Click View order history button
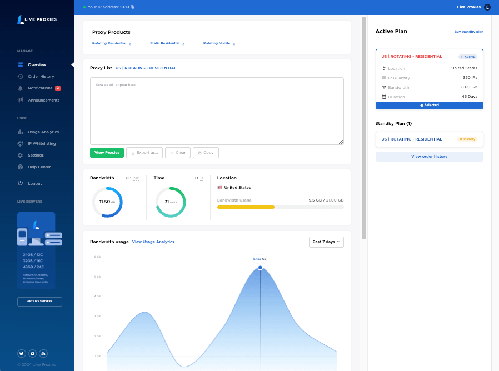499x371 pixels. [x=430, y=157]
